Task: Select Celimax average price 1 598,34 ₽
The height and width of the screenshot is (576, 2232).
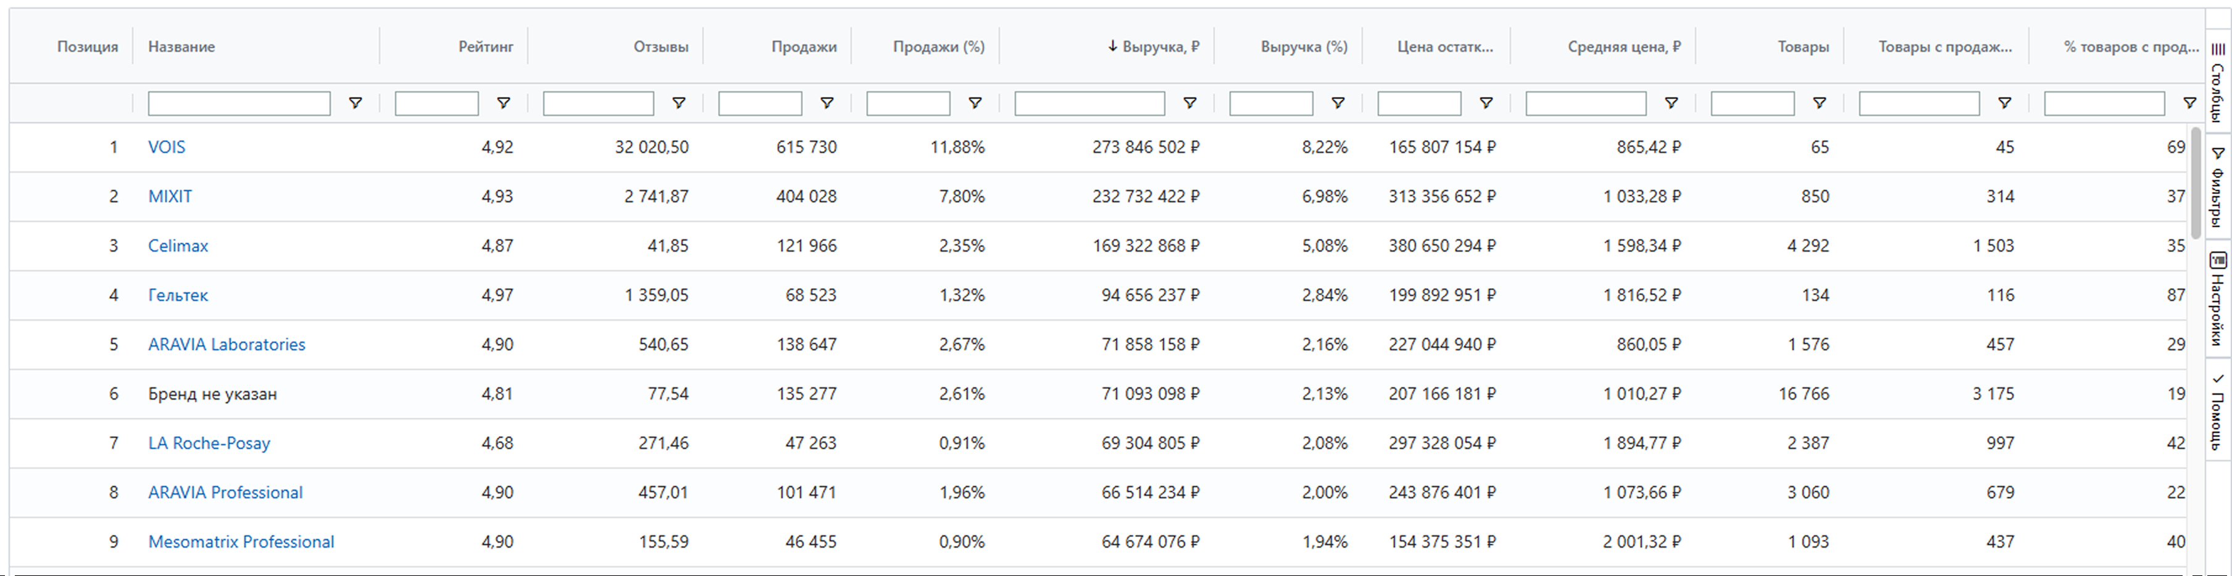Action: click(x=1642, y=246)
